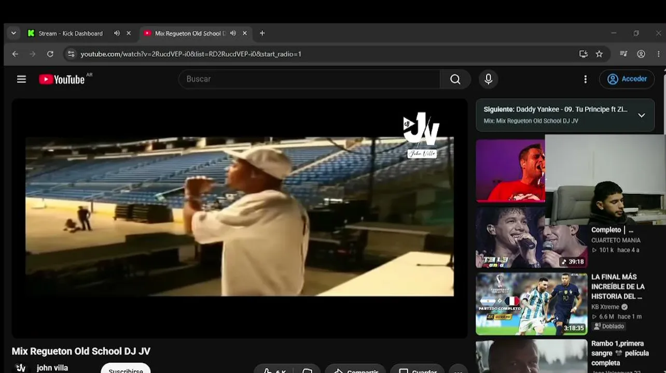Click the main video player
This screenshot has height=373, width=666.
point(240,218)
